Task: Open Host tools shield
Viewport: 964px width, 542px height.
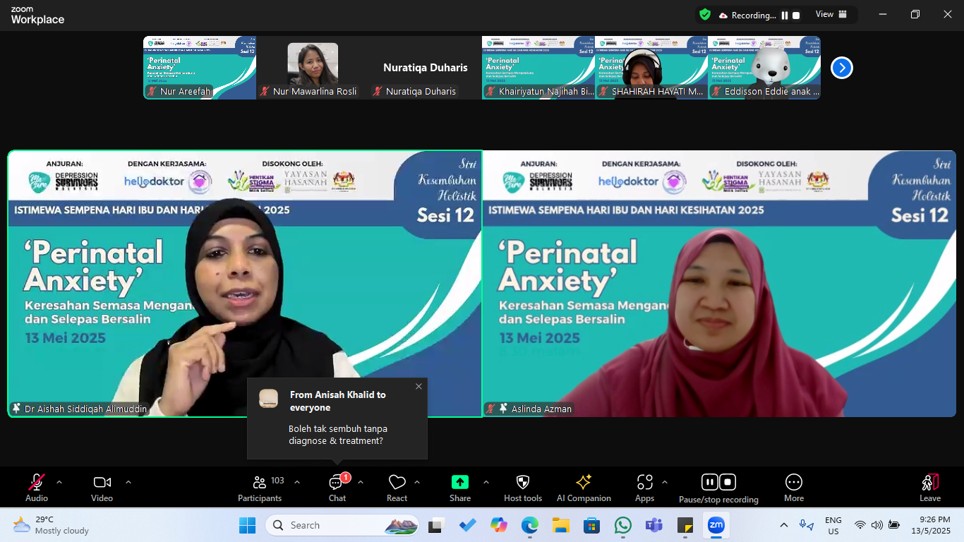Action: 523,488
